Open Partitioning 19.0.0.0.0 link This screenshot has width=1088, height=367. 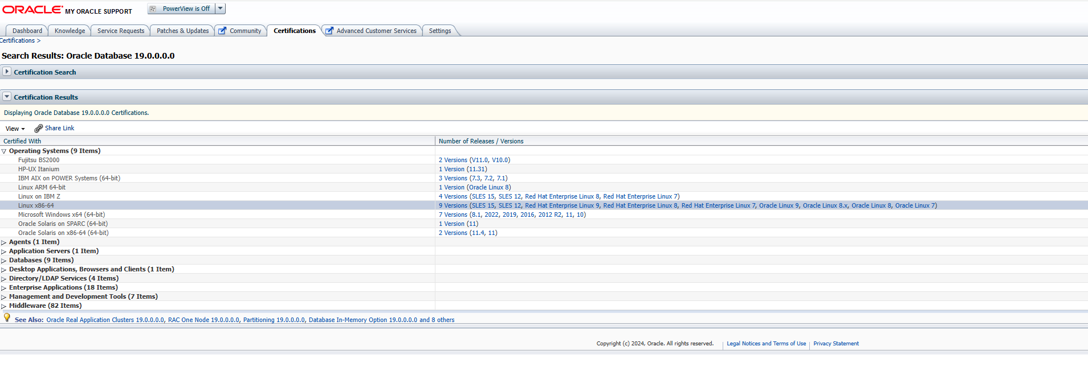tap(274, 320)
